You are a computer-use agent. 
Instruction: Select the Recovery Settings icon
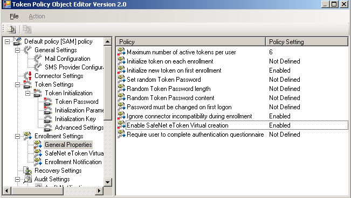[x=27, y=171]
